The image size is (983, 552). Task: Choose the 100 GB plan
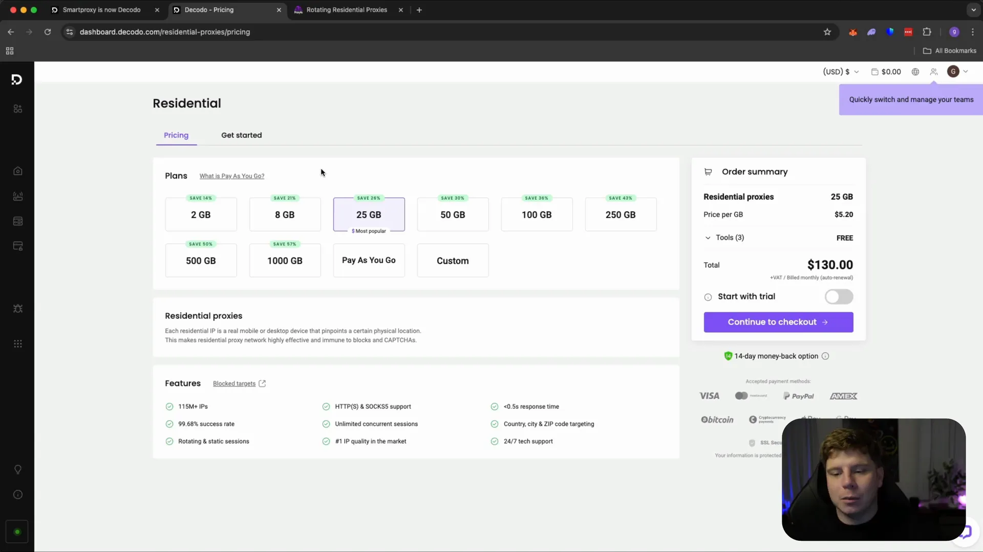tap(537, 215)
